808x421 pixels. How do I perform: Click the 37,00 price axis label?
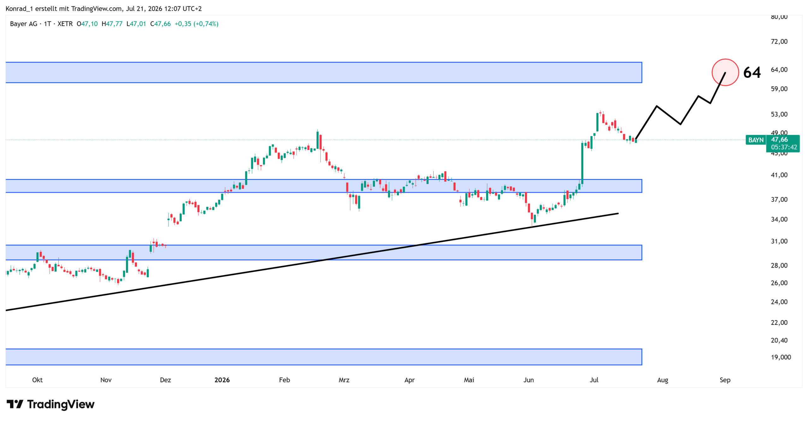point(779,200)
